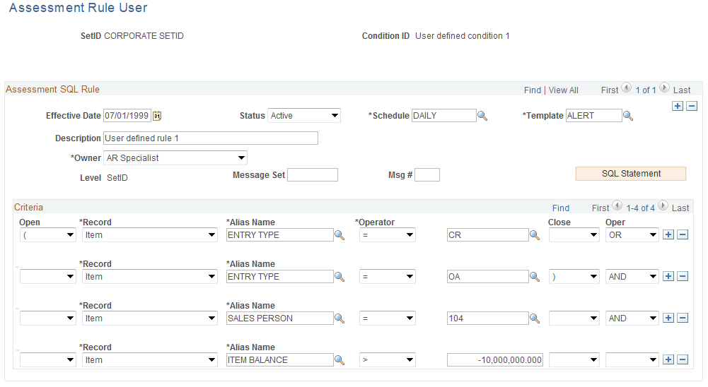708x387 pixels.
Task: Click the Msg # input field
Action: (427, 175)
